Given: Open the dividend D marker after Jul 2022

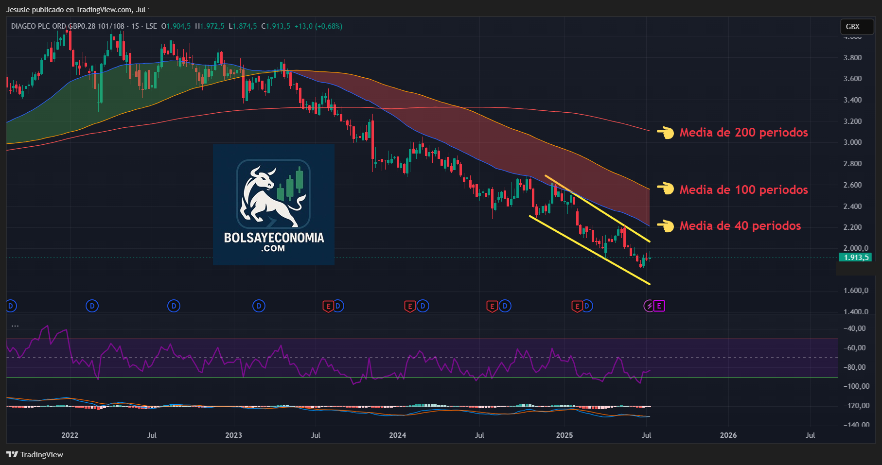Looking at the screenshot, I should click(x=174, y=306).
